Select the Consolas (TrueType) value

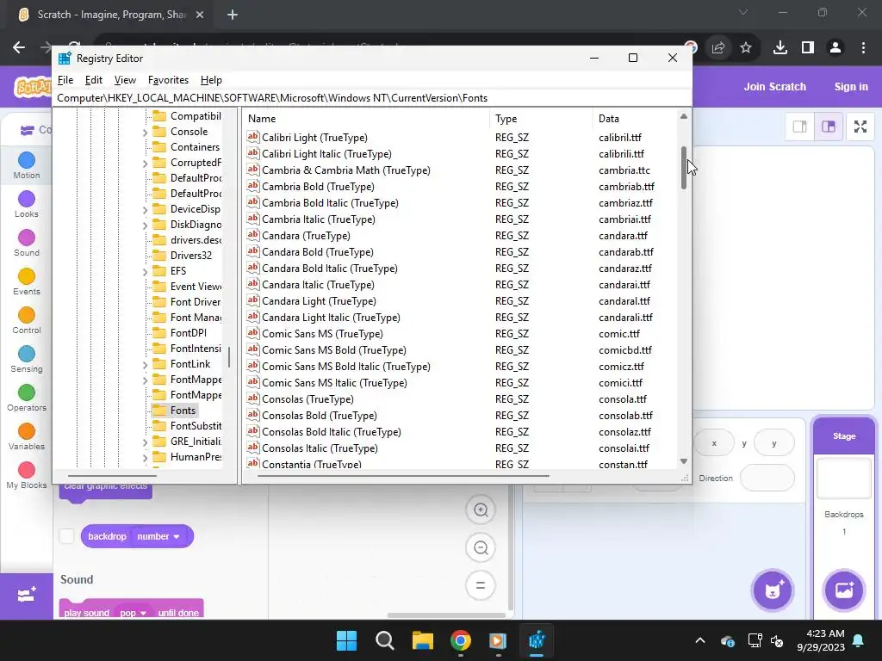click(x=307, y=399)
